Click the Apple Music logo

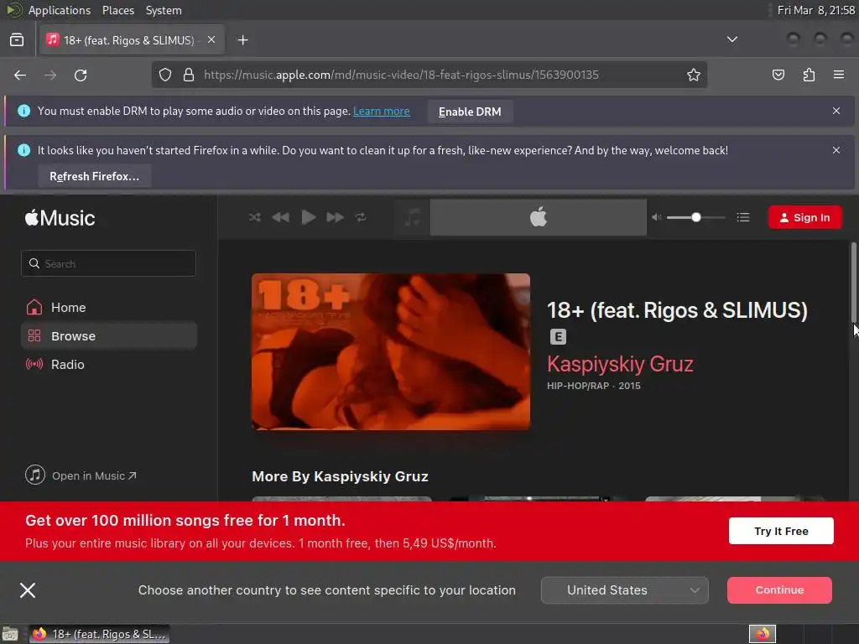tap(60, 218)
